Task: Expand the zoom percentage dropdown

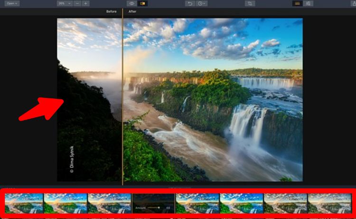Action: (x=65, y=3)
